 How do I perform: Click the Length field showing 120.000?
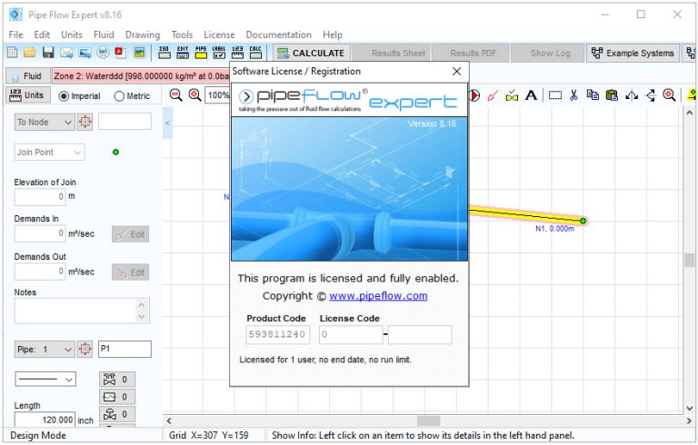(44, 420)
